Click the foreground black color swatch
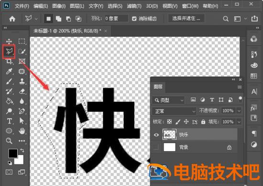 (12, 153)
